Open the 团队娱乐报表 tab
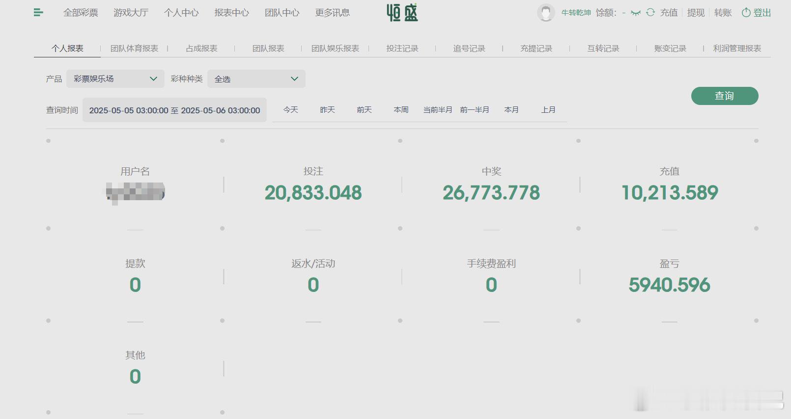The image size is (791, 419). (x=335, y=48)
